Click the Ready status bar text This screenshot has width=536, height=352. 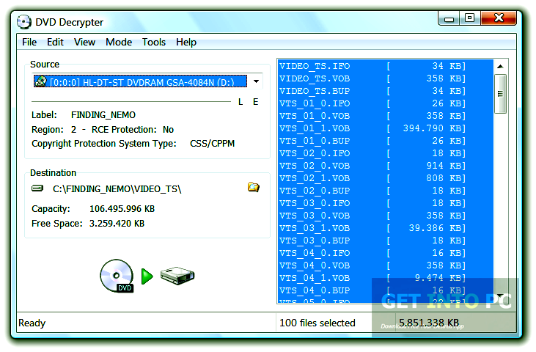[32, 323]
